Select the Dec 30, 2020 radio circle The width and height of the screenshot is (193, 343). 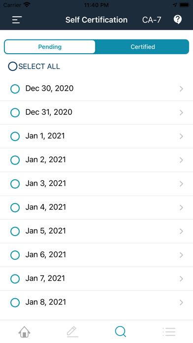click(15, 89)
